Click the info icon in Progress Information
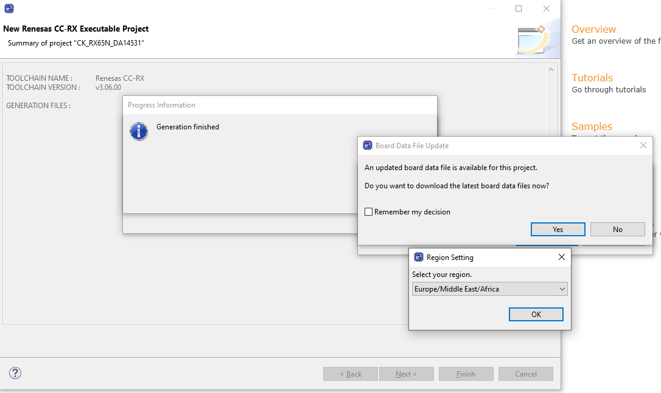661x393 pixels. (139, 131)
